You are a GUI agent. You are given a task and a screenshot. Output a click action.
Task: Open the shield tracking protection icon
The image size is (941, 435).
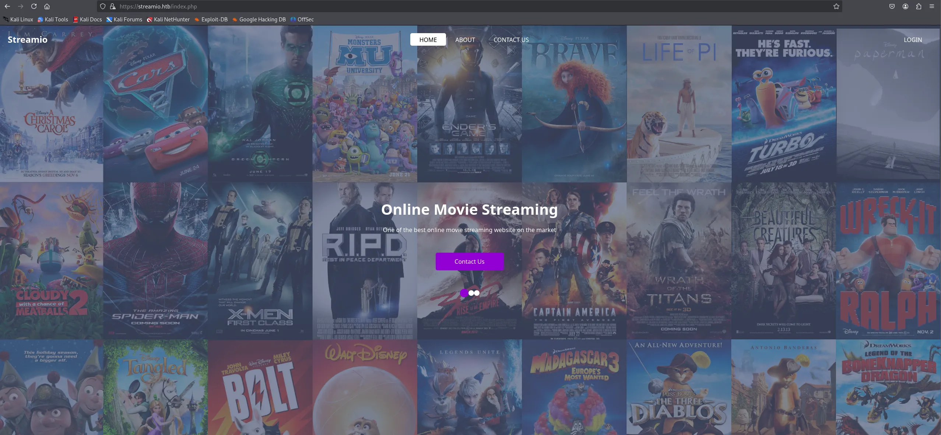103,6
